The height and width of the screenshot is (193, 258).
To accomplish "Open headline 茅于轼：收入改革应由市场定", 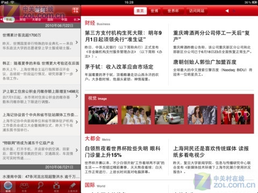I will [x=119, y=67].
